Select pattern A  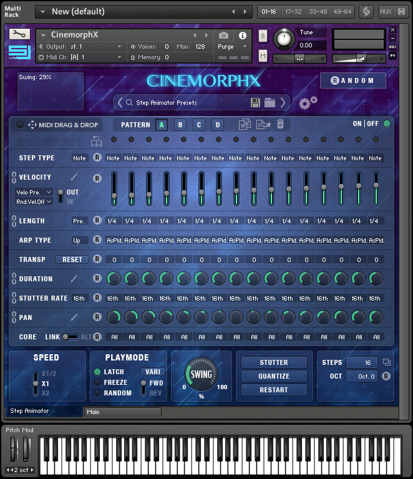tap(162, 125)
